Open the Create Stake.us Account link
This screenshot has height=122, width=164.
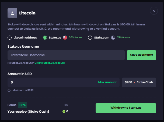[50, 63]
